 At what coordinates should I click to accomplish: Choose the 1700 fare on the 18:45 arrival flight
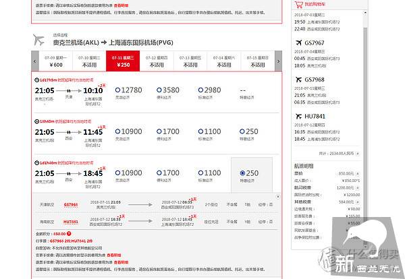(159, 173)
